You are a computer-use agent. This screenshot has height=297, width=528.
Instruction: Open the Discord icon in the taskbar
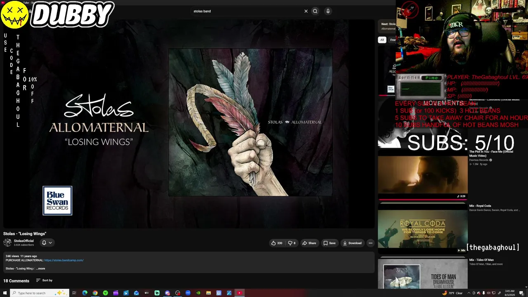coord(167,293)
